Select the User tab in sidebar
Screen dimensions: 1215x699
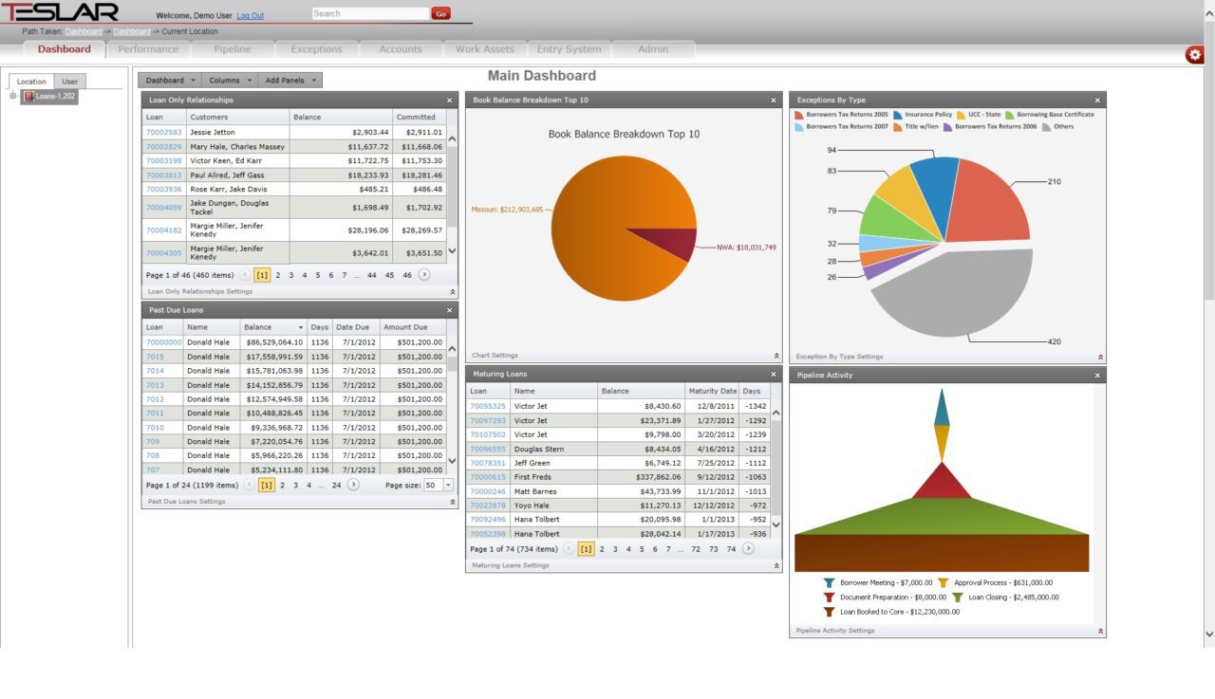pyautogui.click(x=70, y=82)
